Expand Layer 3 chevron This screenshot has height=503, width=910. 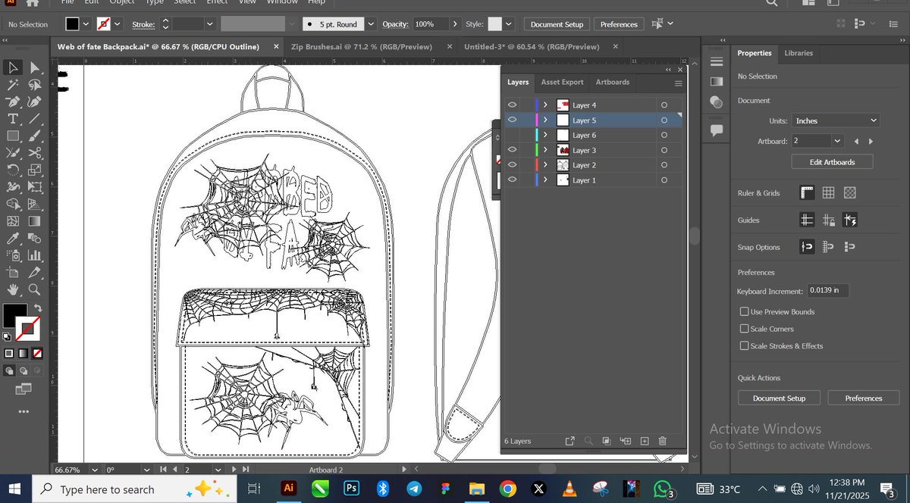[545, 150]
